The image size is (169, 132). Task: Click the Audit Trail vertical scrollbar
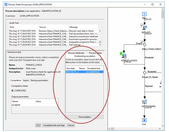pyautogui.click(x=100, y=37)
